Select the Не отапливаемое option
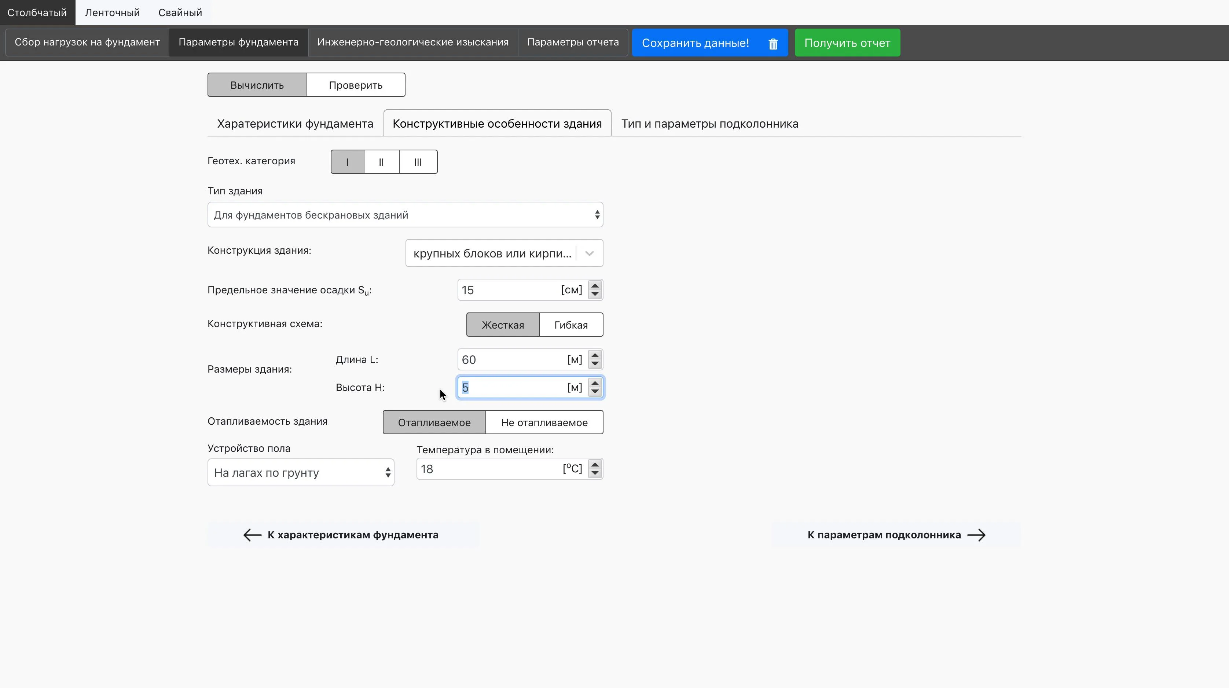Screen dimensions: 1229x688 click(x=544, y=423)
